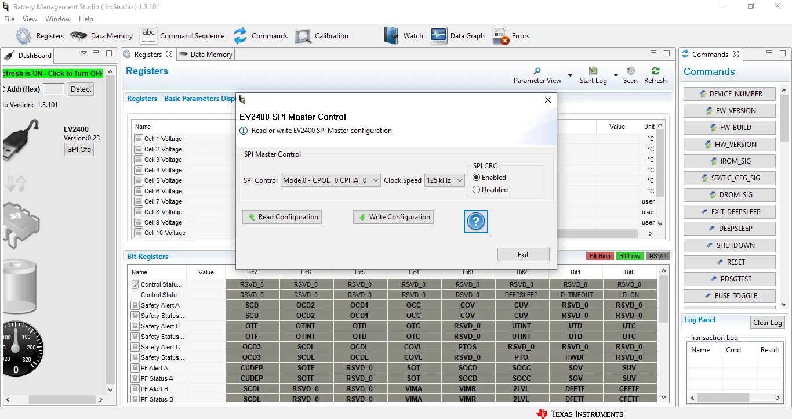Click the lock icon beside Safety Alert A
792x419 pixels.
(135, 305)
